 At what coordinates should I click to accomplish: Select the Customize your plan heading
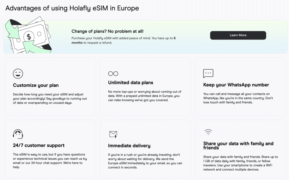(x=36, y=85)
